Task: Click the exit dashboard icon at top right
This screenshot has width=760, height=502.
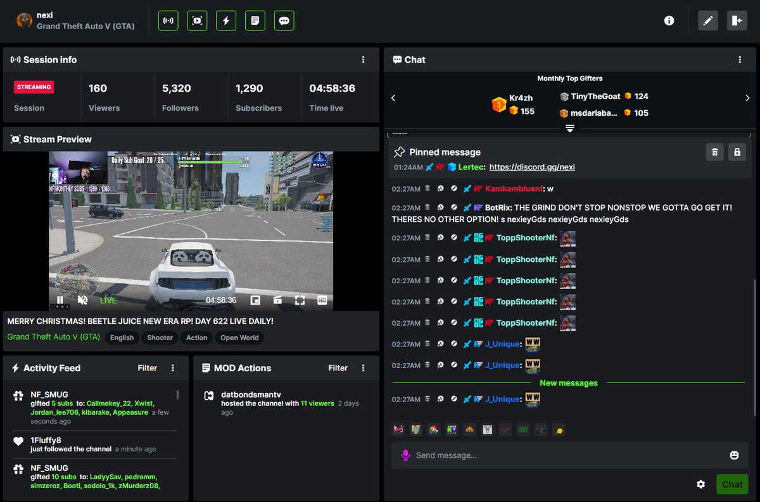Action: (737, 21)
